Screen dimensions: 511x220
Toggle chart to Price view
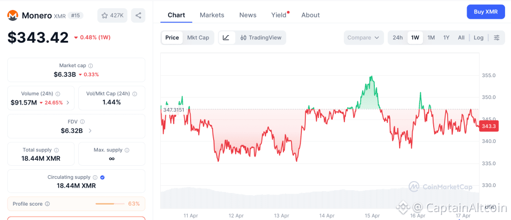point(172,38)
